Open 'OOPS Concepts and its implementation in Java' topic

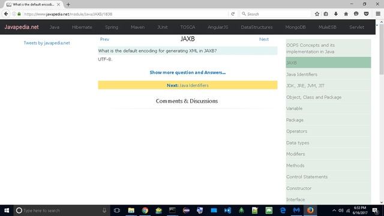point(328,48)
